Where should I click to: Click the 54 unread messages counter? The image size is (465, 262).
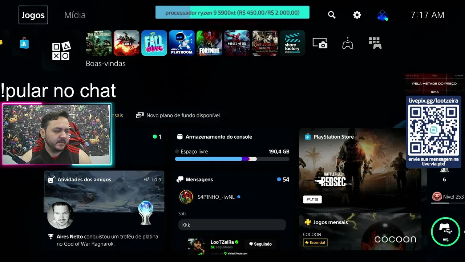tap(283, 179)
